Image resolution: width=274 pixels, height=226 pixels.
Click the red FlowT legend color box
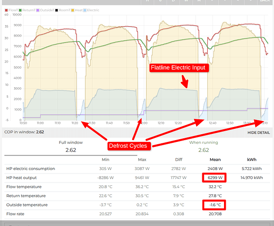pos(6,10)
